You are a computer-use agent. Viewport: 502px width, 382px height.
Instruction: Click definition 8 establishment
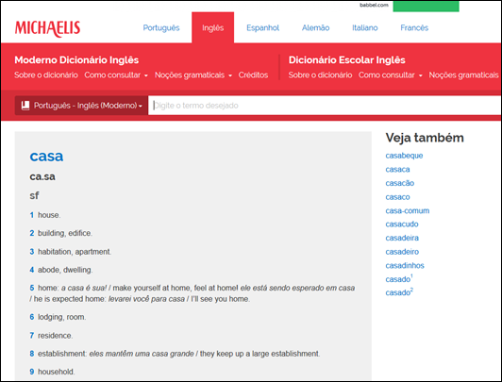coord(175,354)
